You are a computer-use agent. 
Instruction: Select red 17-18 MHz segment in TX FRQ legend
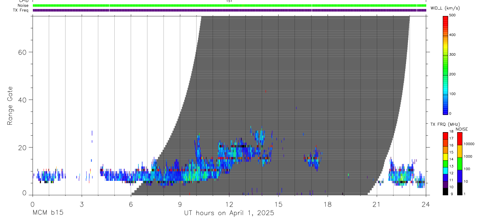coord(445,136)
